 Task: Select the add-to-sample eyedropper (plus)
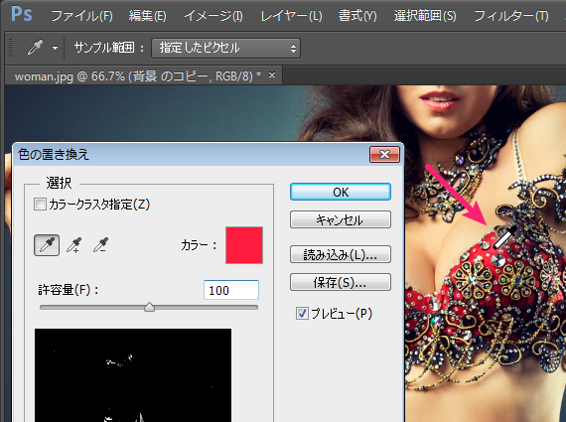(x=74, y=245)
